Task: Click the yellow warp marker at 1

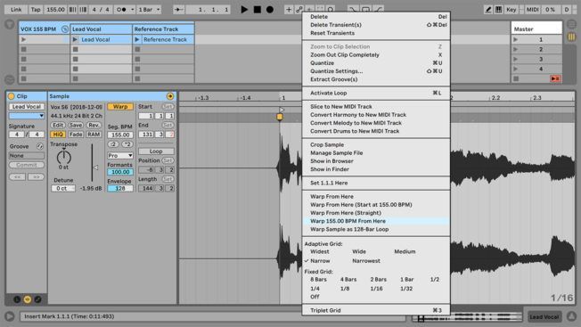Action: (x=280, y=117)
